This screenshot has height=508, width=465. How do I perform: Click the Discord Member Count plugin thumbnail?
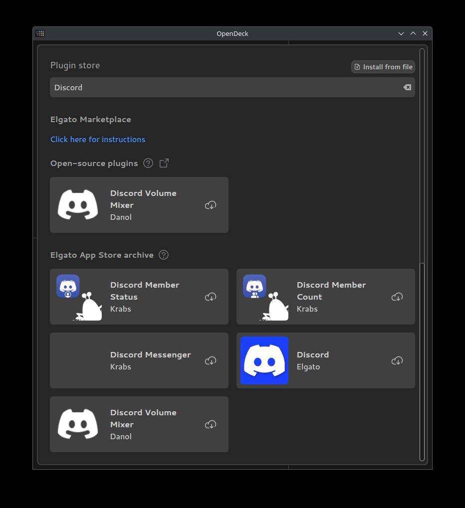pos(265,298)
